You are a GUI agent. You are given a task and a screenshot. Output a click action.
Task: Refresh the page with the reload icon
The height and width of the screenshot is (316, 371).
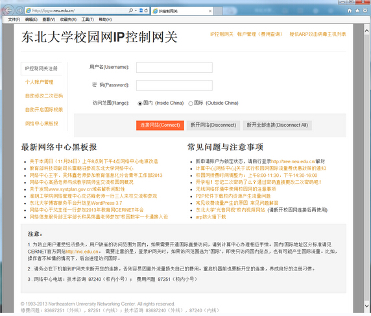click(x=146, y=10)
